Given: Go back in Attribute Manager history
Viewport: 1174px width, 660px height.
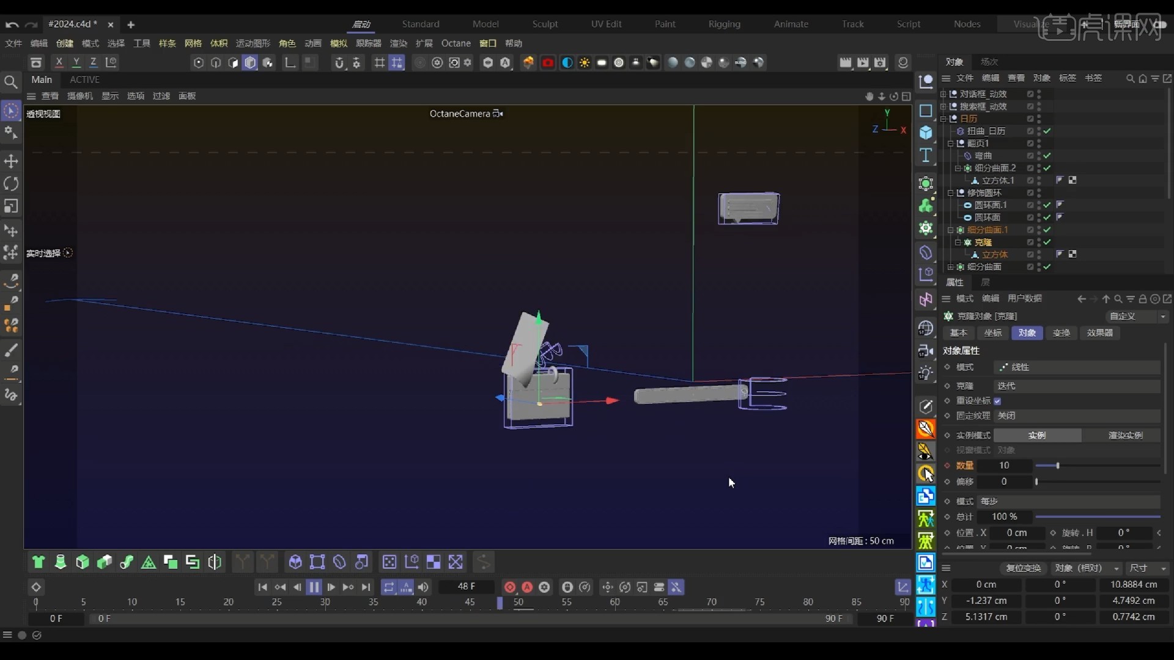Looking at the screenshot, I should pyautogui.click(x=1082, y=299).
